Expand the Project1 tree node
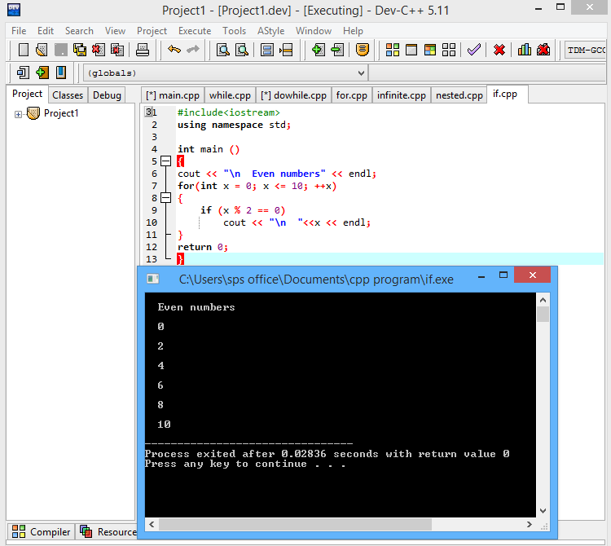611x546 pixels. click(18, 114)
